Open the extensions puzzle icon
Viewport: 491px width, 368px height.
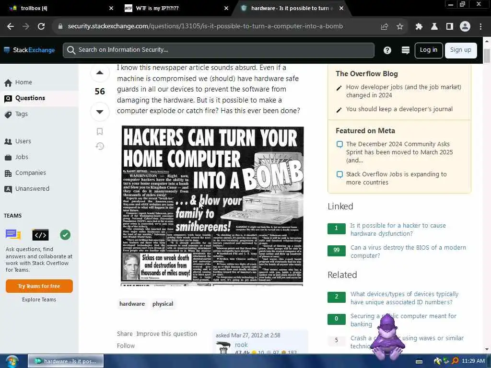pyautogui.click(x=419, y=27)
